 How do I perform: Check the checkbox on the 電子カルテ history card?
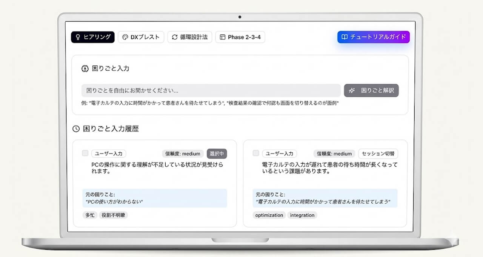tap(255, 153)
